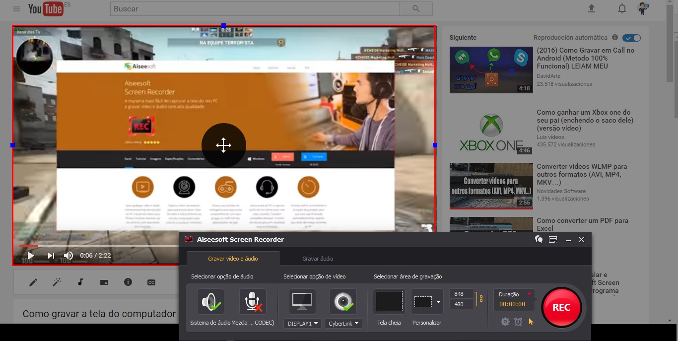Select the Gravar vídeo e áudio tab
The width and height of the screenshot is (678, 341).
point(233,259)
